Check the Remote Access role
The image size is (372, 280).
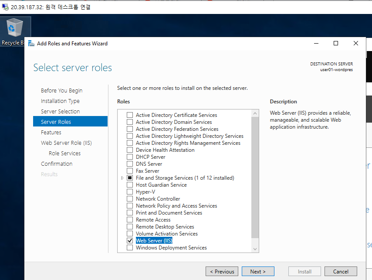(130, 220)
